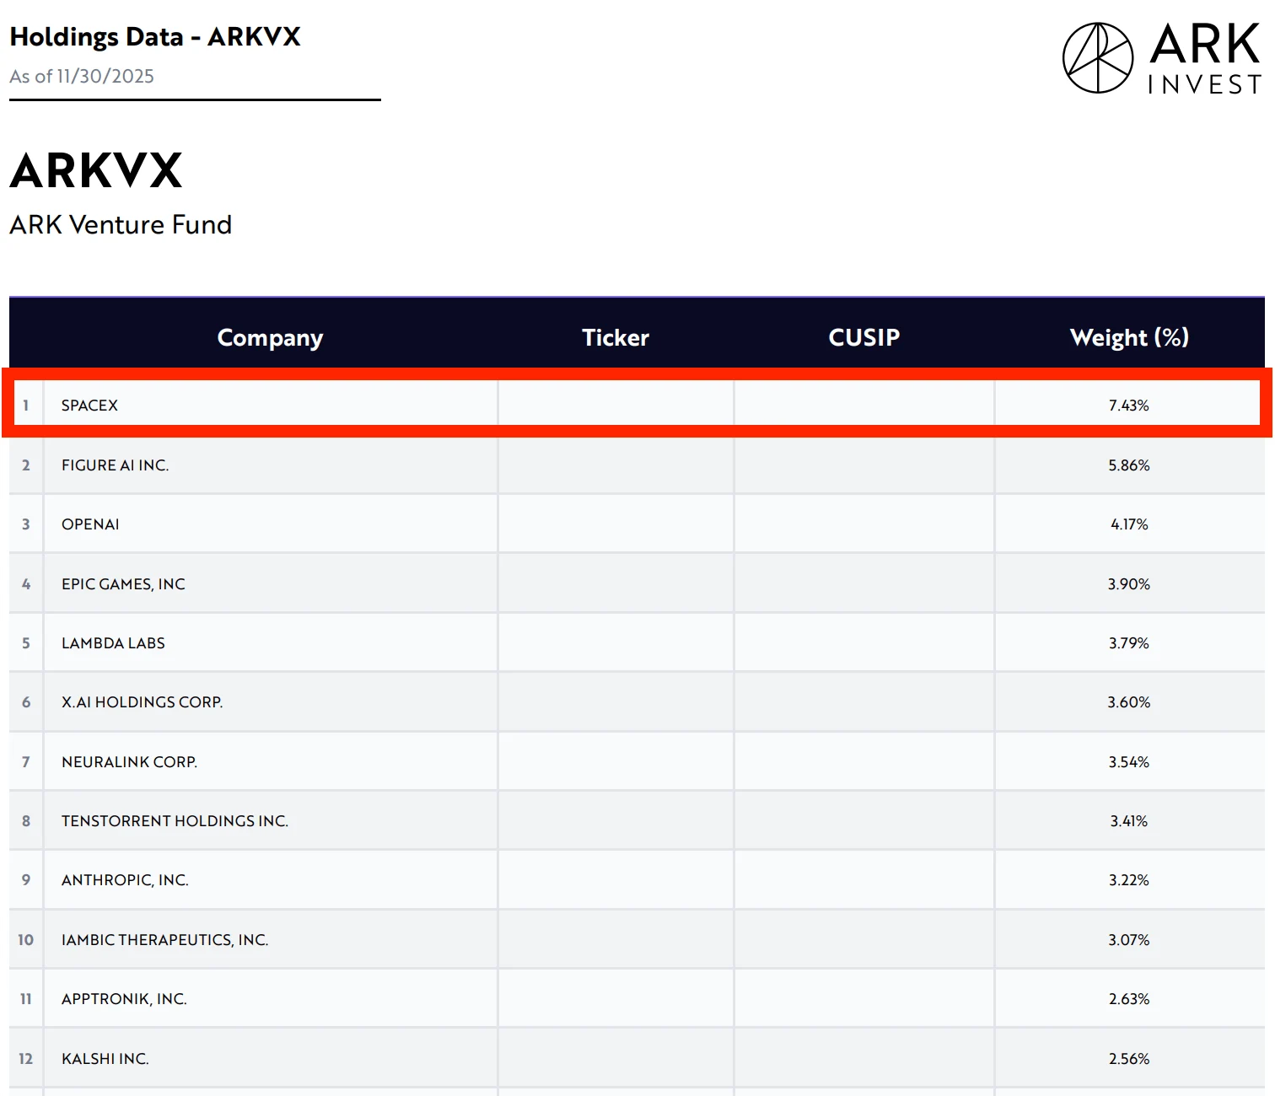Click the Ticker column header

(x=615, y=337)
